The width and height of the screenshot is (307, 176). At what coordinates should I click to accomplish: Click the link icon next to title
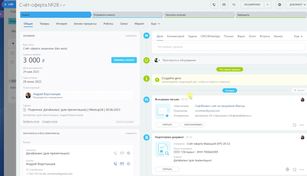(x=64, y=5)
